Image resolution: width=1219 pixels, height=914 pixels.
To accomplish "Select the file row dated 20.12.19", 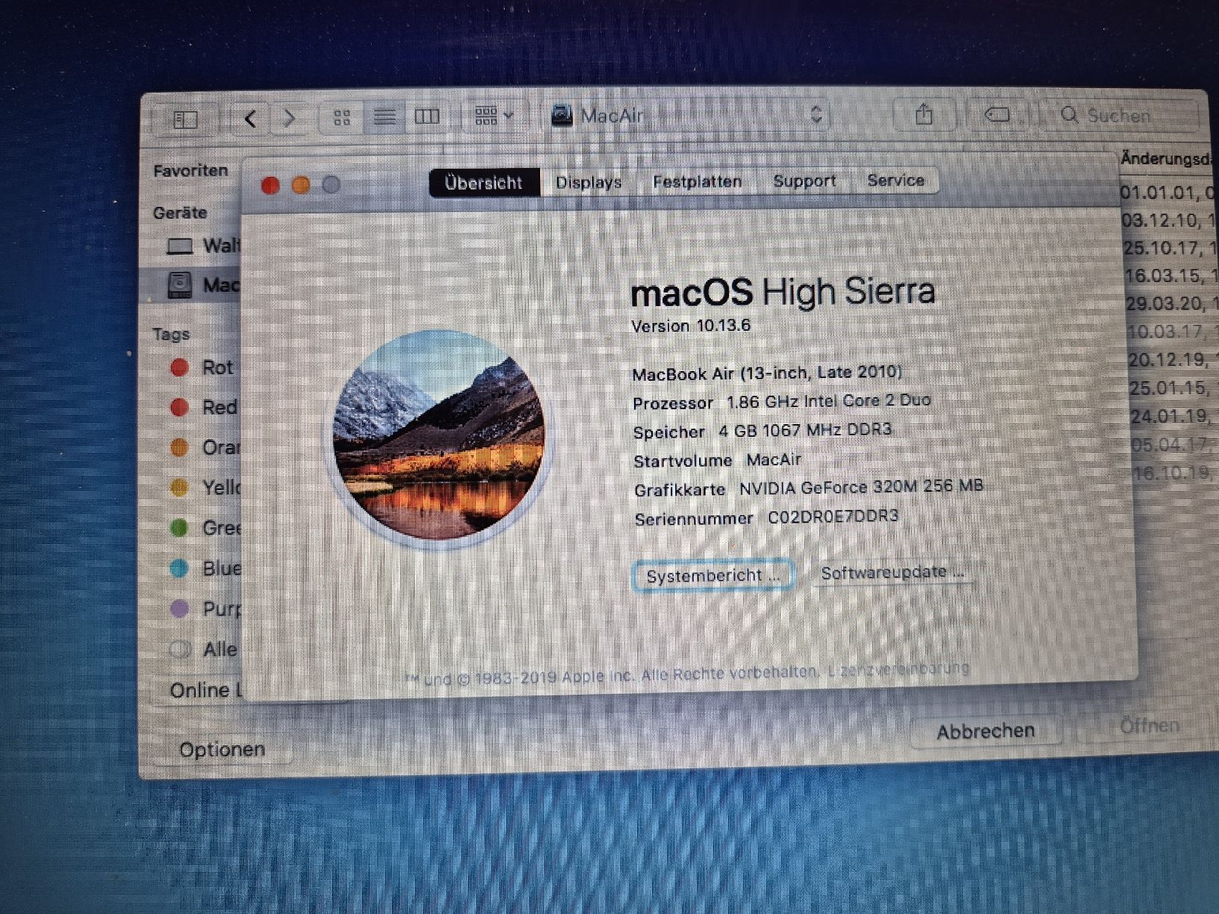I will [x=1173, y=360].
